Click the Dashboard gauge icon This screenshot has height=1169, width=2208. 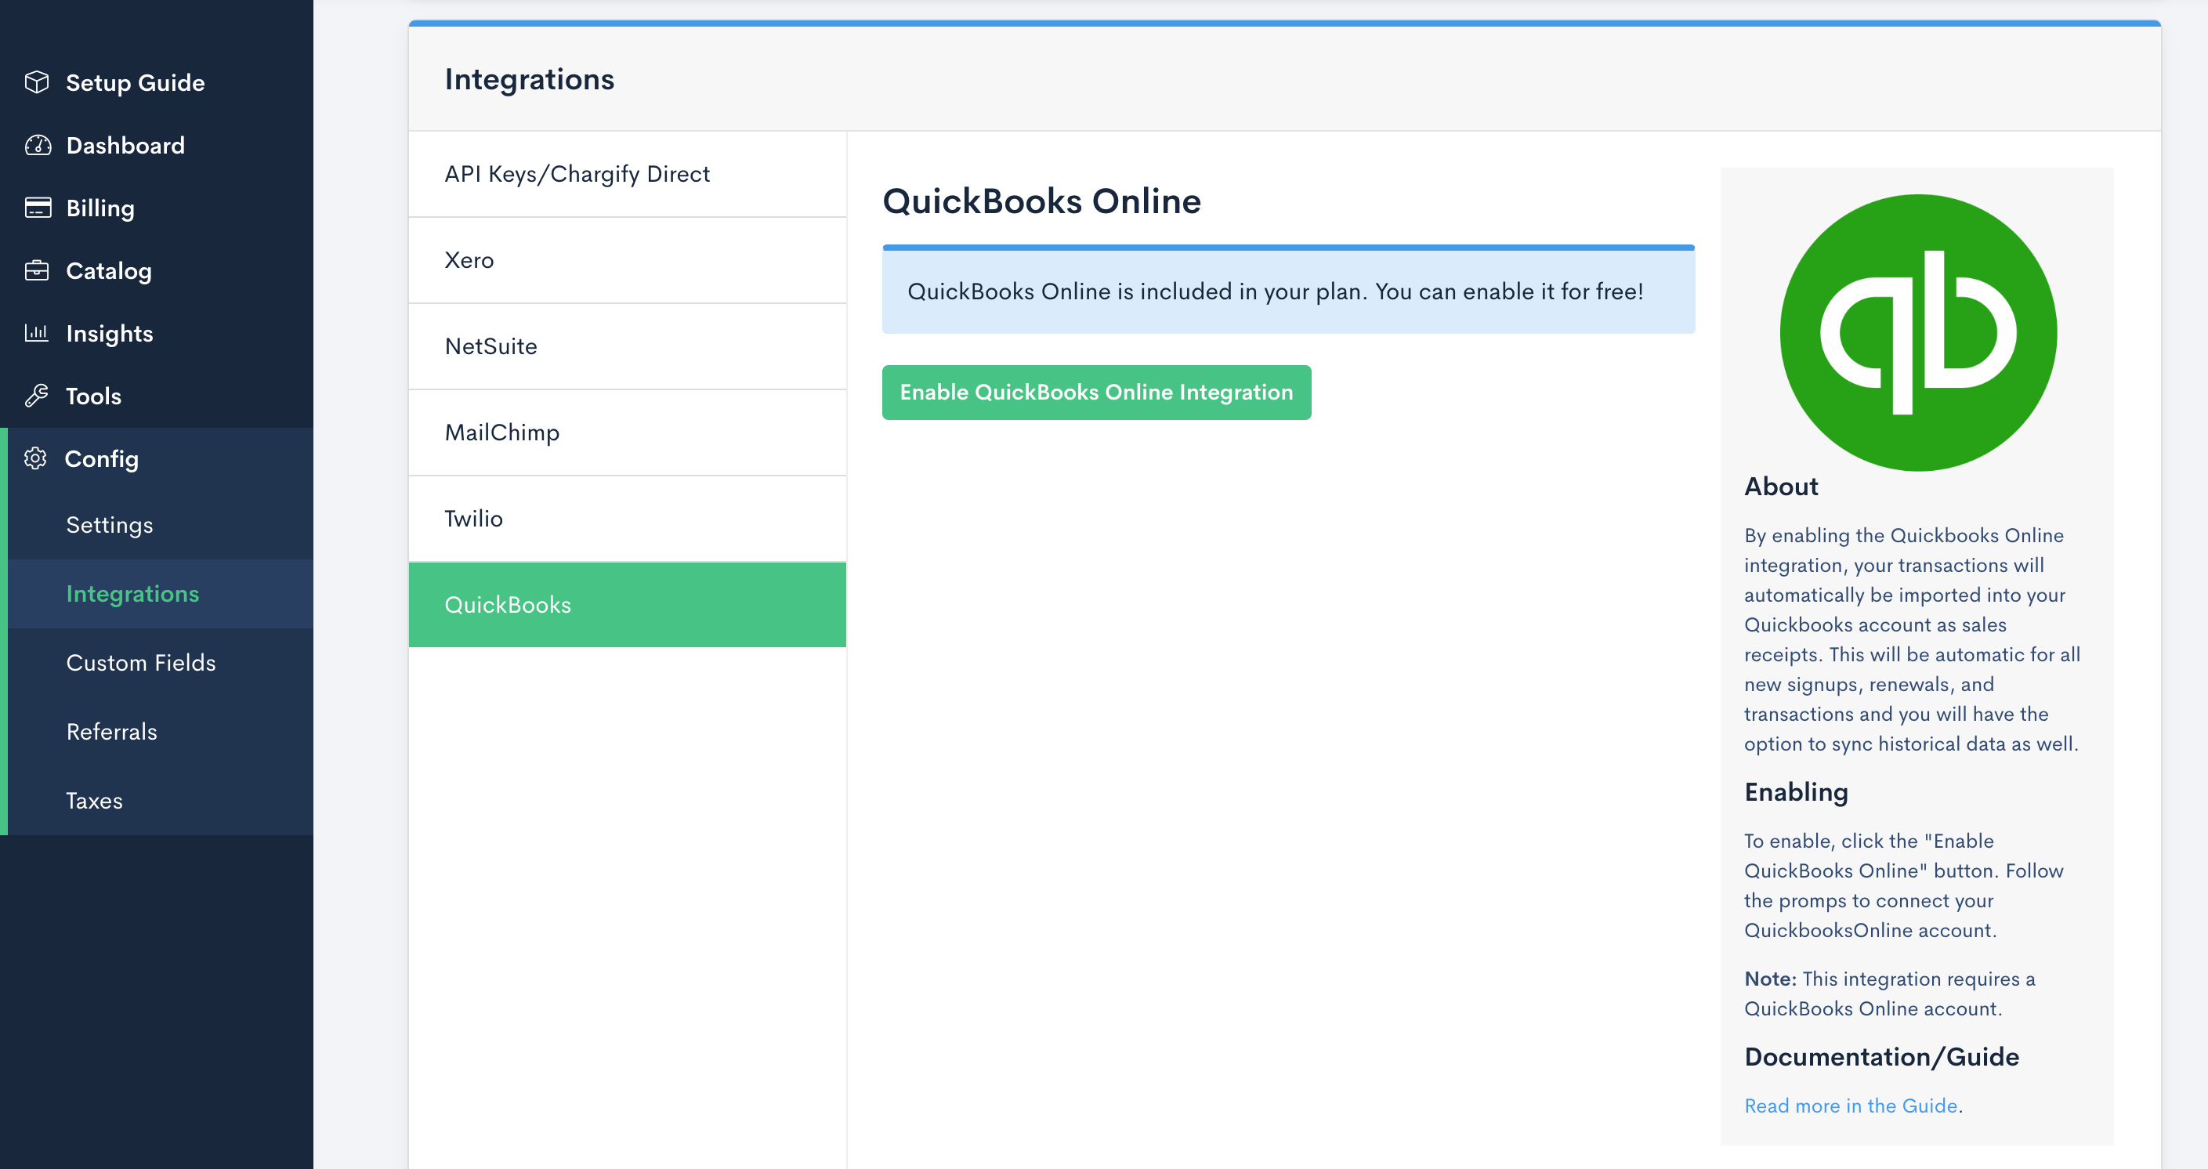[37, 145]
